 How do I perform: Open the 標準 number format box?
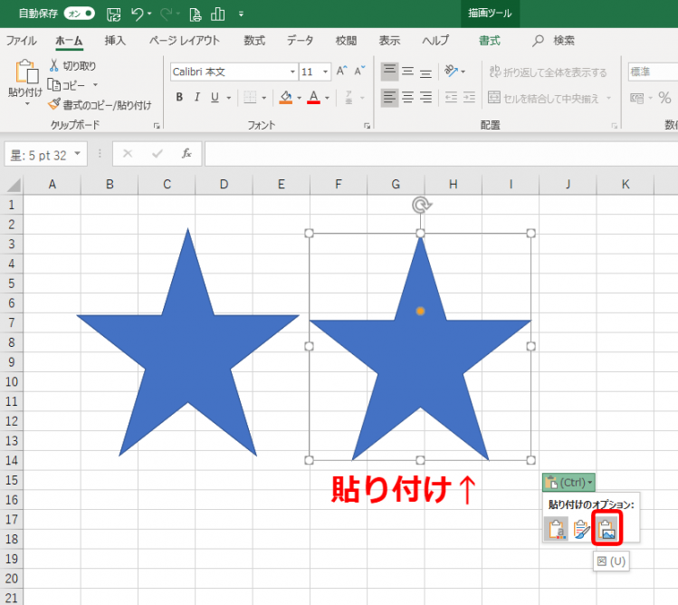tap(653, 72)
